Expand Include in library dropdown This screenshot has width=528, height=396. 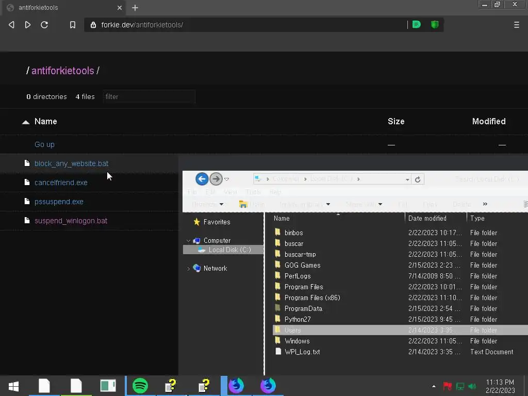(x=305, y=204)
